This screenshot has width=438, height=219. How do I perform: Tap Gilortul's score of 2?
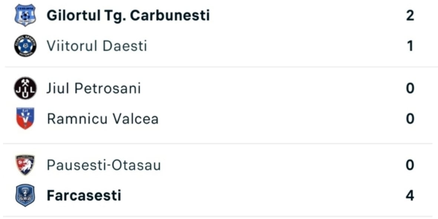(x=410, y=15)
